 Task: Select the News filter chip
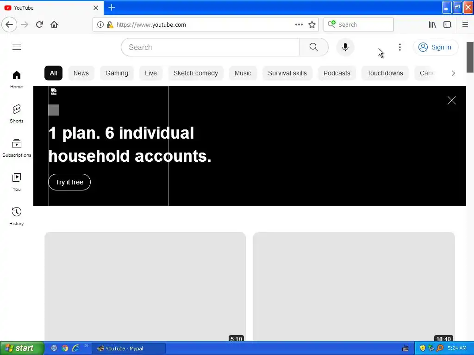tap(81, 73)
